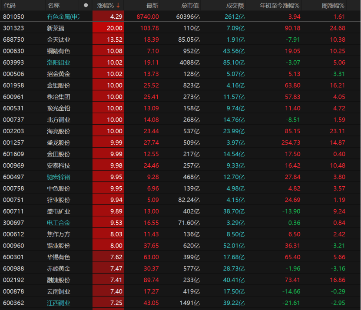Sort by the 年初至今涨幅% column header

click(279, 6)
